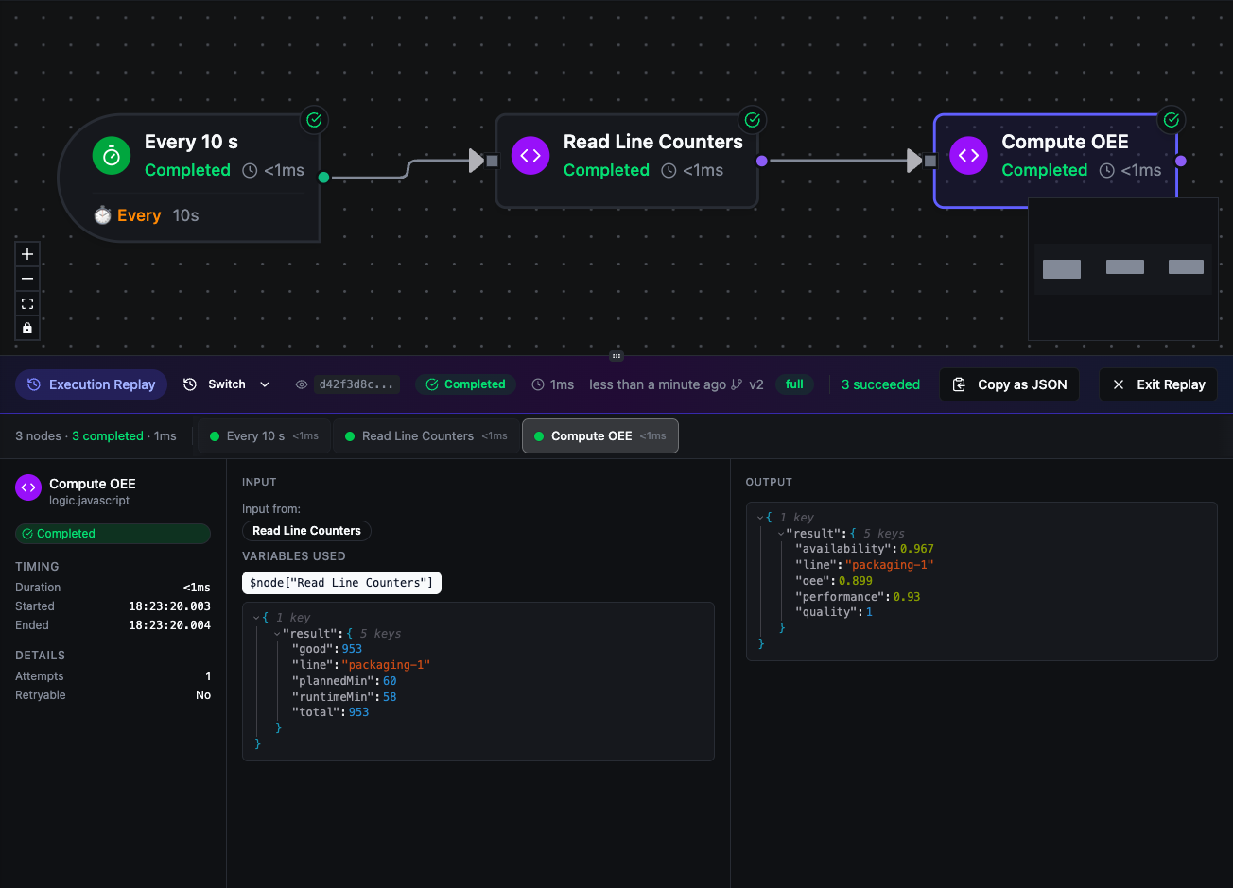Click the input port of Read Line Counters node
Viewport: 1233px width, 888px height.
tap(492, 161)
